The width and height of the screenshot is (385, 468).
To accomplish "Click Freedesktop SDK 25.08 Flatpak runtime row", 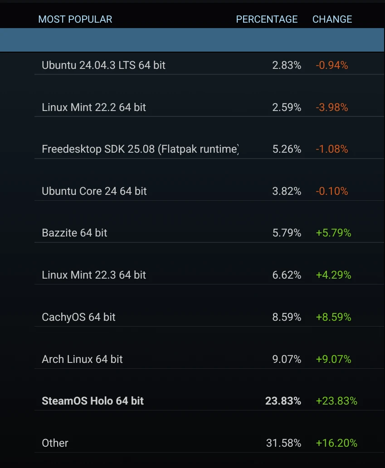I will (x=140, y=149).
